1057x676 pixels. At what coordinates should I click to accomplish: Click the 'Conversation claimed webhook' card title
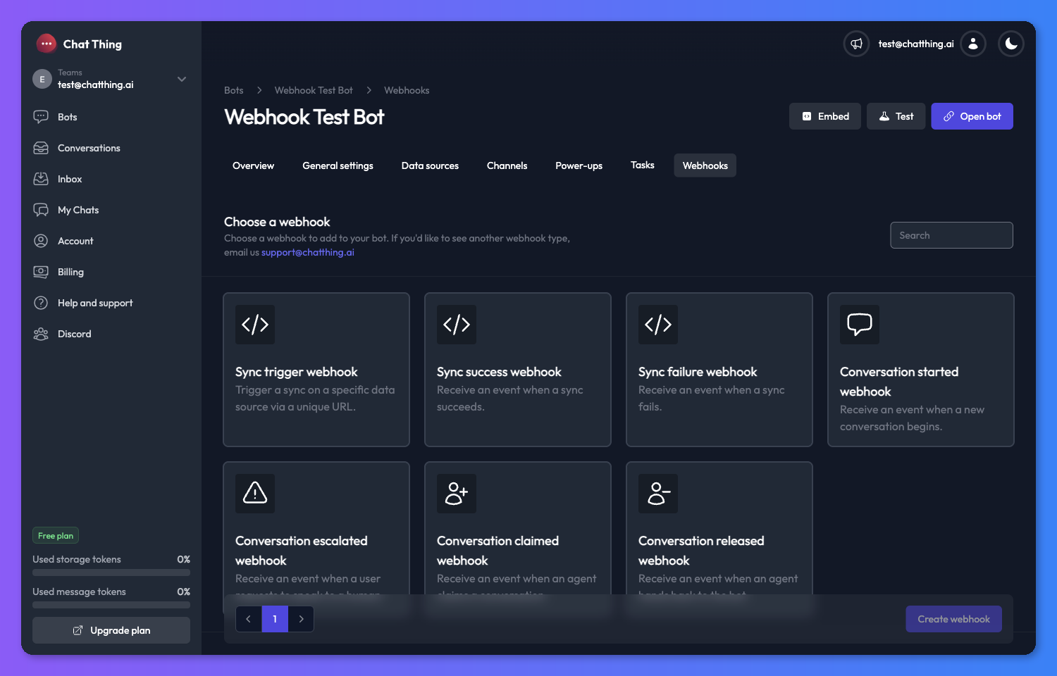(497, 551)
